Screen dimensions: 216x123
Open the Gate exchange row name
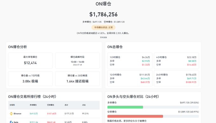pos(16,122)
